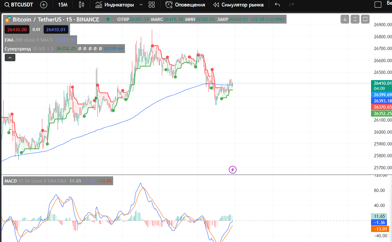392x242 pixels.
Task: Click the add symbol plus icon
Action: tap(43, 5)
